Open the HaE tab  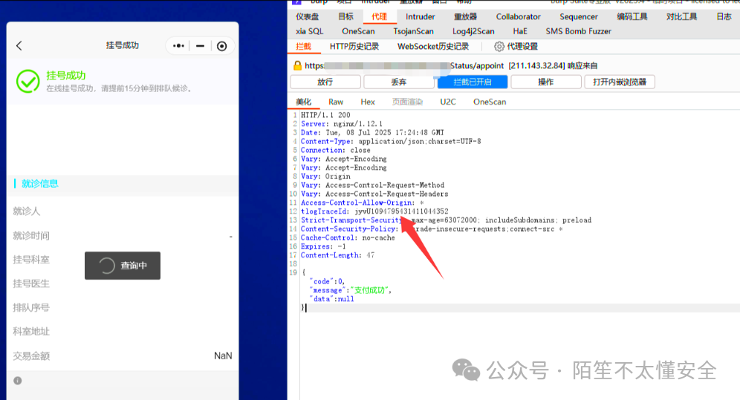[520, 31]
